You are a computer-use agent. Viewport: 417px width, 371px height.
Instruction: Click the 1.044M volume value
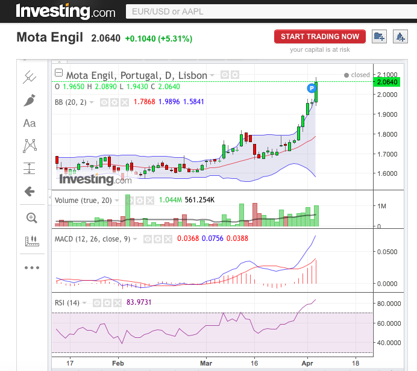171,200
